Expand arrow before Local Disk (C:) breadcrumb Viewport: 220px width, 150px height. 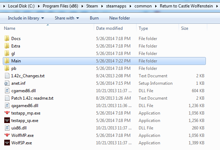pyautogui.click(x=4, y=6)
